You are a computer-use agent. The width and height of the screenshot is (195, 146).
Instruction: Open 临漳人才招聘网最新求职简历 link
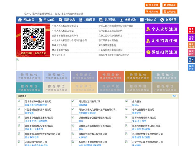pos(69,14)
